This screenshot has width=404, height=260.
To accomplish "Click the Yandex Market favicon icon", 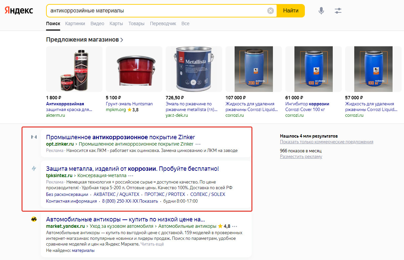I will 34,219.
